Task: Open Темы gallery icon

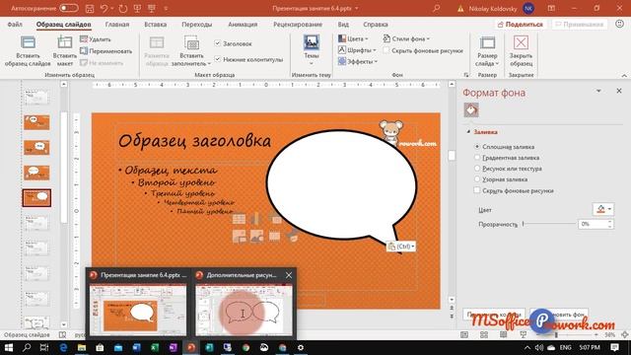Action: 312,42
